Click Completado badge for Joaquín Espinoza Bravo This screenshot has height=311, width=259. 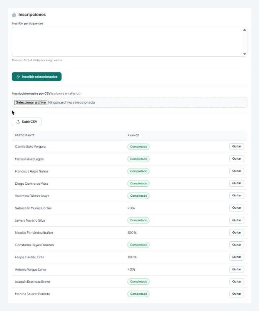point(139,282)
